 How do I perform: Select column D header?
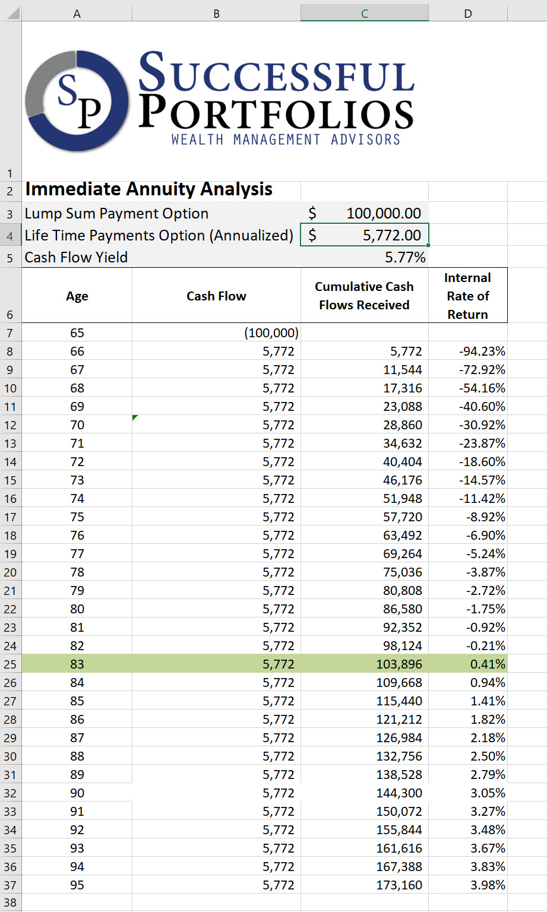pos(468,13)
